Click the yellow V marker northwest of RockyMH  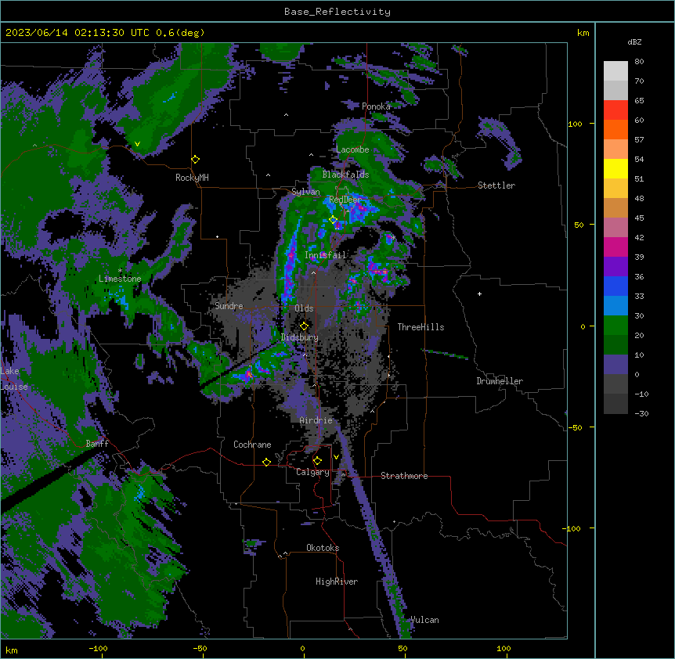(x=137, y=144)
